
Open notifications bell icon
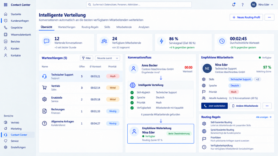point(234,5)
